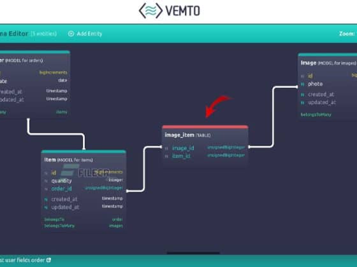357x267 pixels.
Task: Click the handle icon beside Image updated_at
Action: pyautogui.click(x=303, y=103)
